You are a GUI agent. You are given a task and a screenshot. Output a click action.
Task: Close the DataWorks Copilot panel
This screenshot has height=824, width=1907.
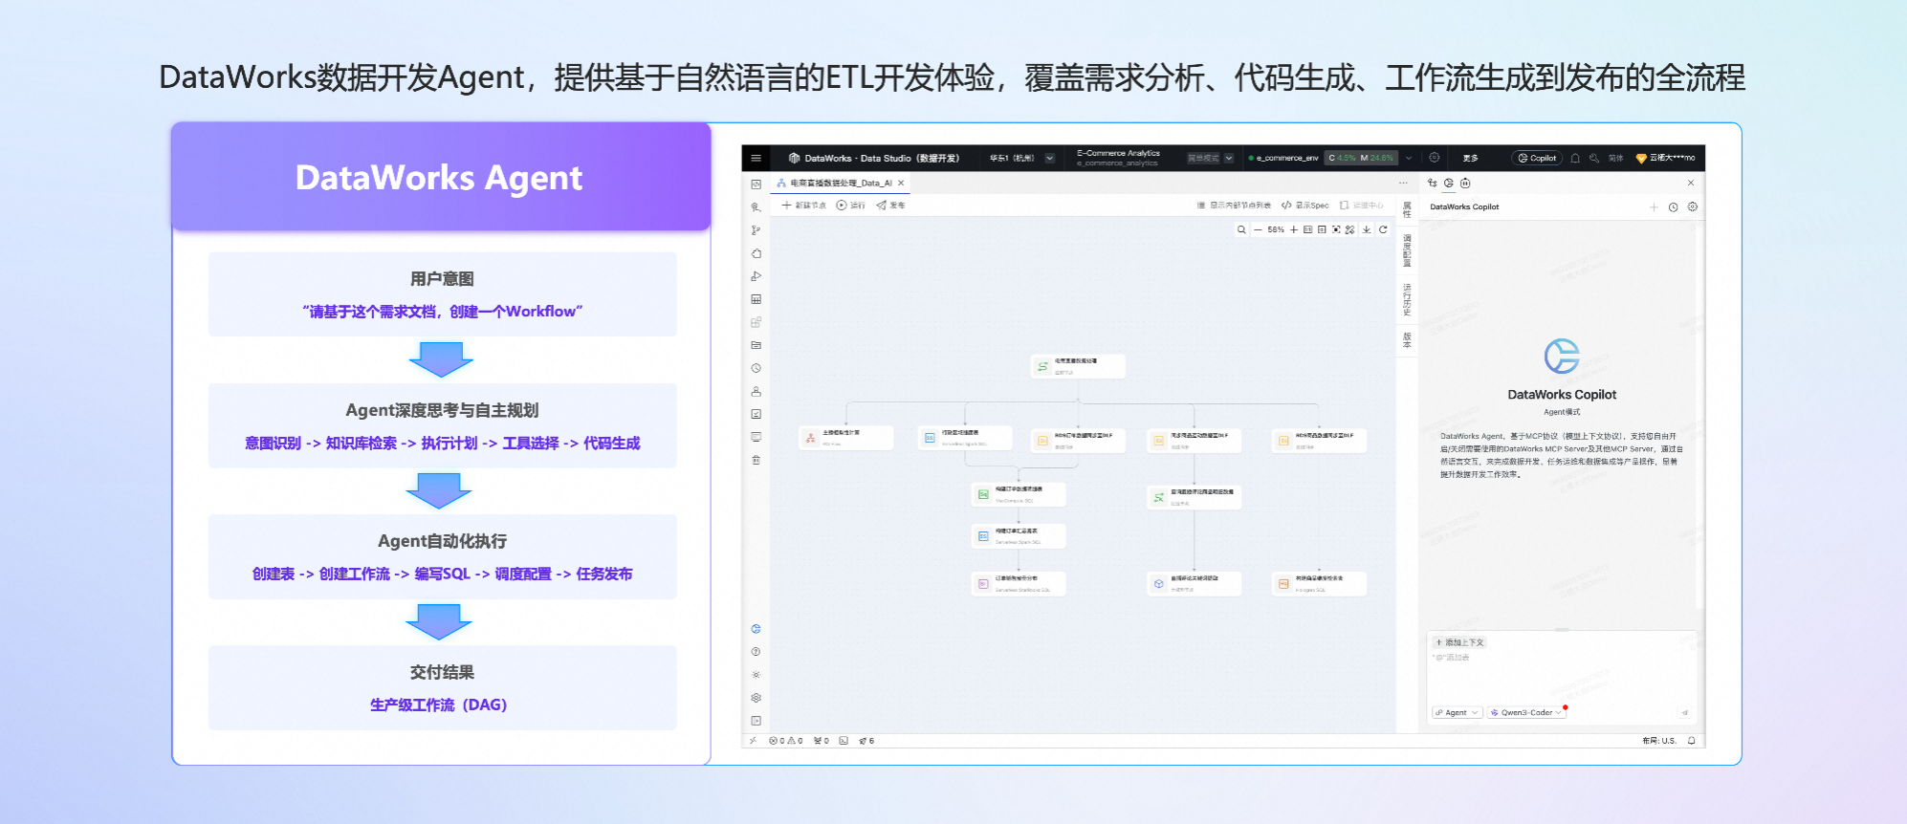click(1691, 183)
